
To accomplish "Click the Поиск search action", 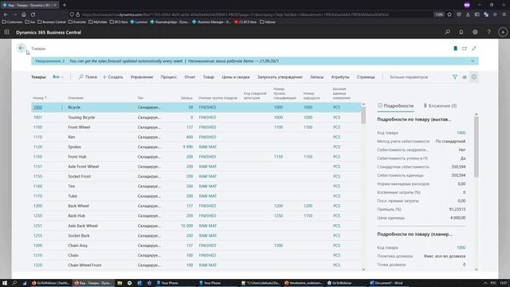I will coord(88,77).
